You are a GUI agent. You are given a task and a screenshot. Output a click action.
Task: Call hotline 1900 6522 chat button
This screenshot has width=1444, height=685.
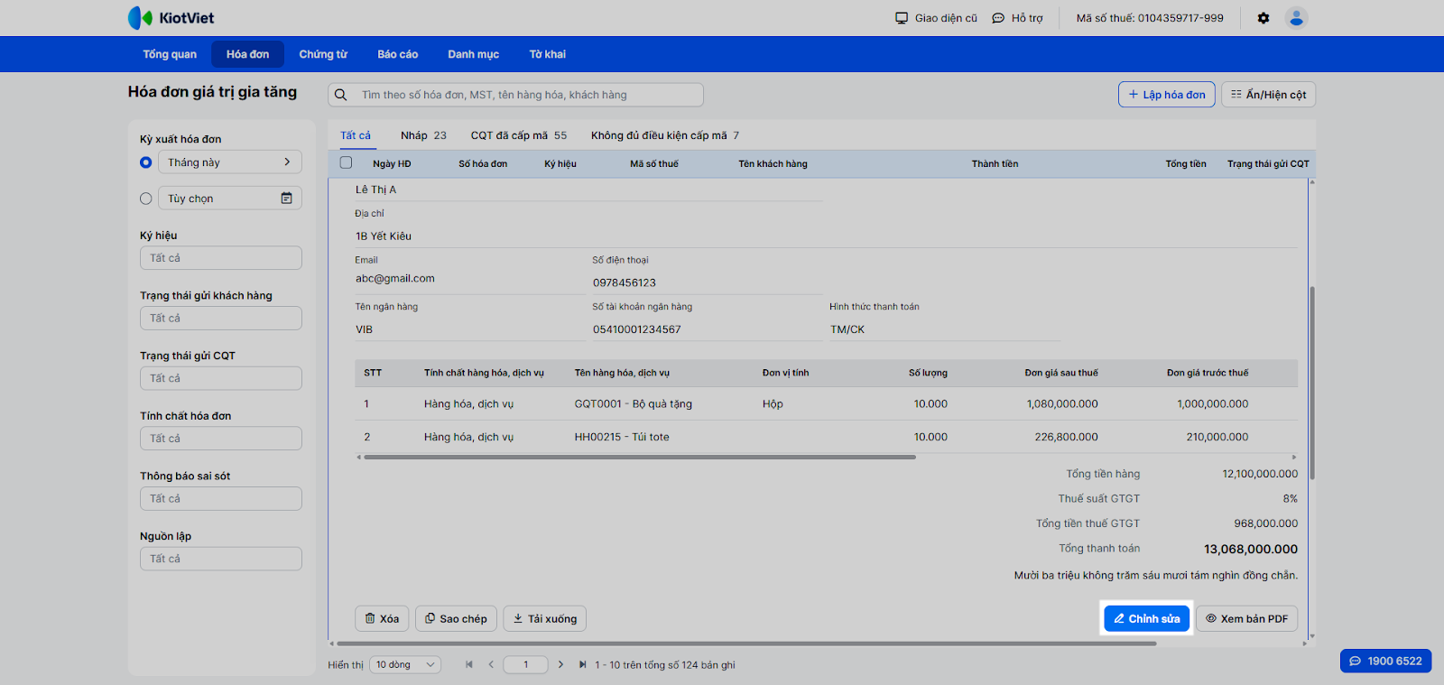tap(1386, 661)
